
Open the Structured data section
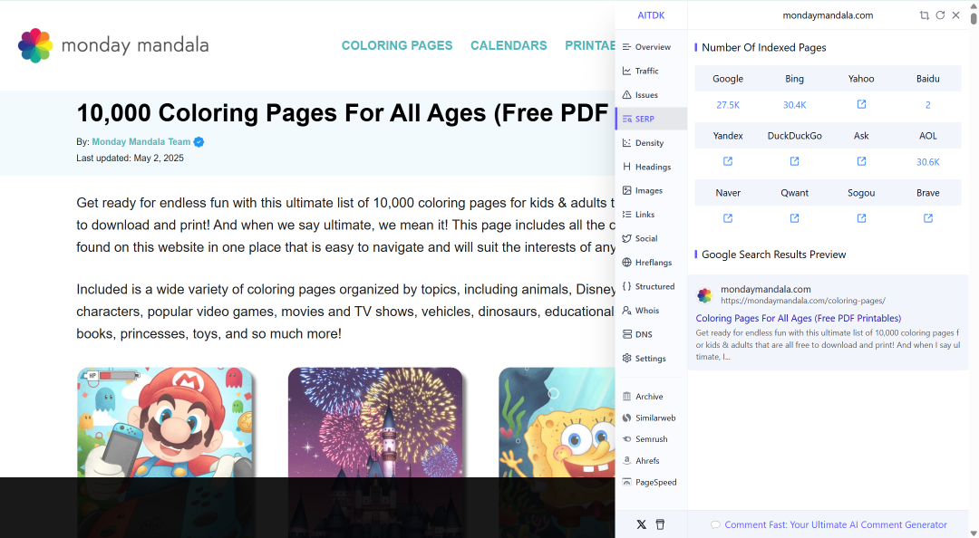pyautogui.click(x=651, y=286)
